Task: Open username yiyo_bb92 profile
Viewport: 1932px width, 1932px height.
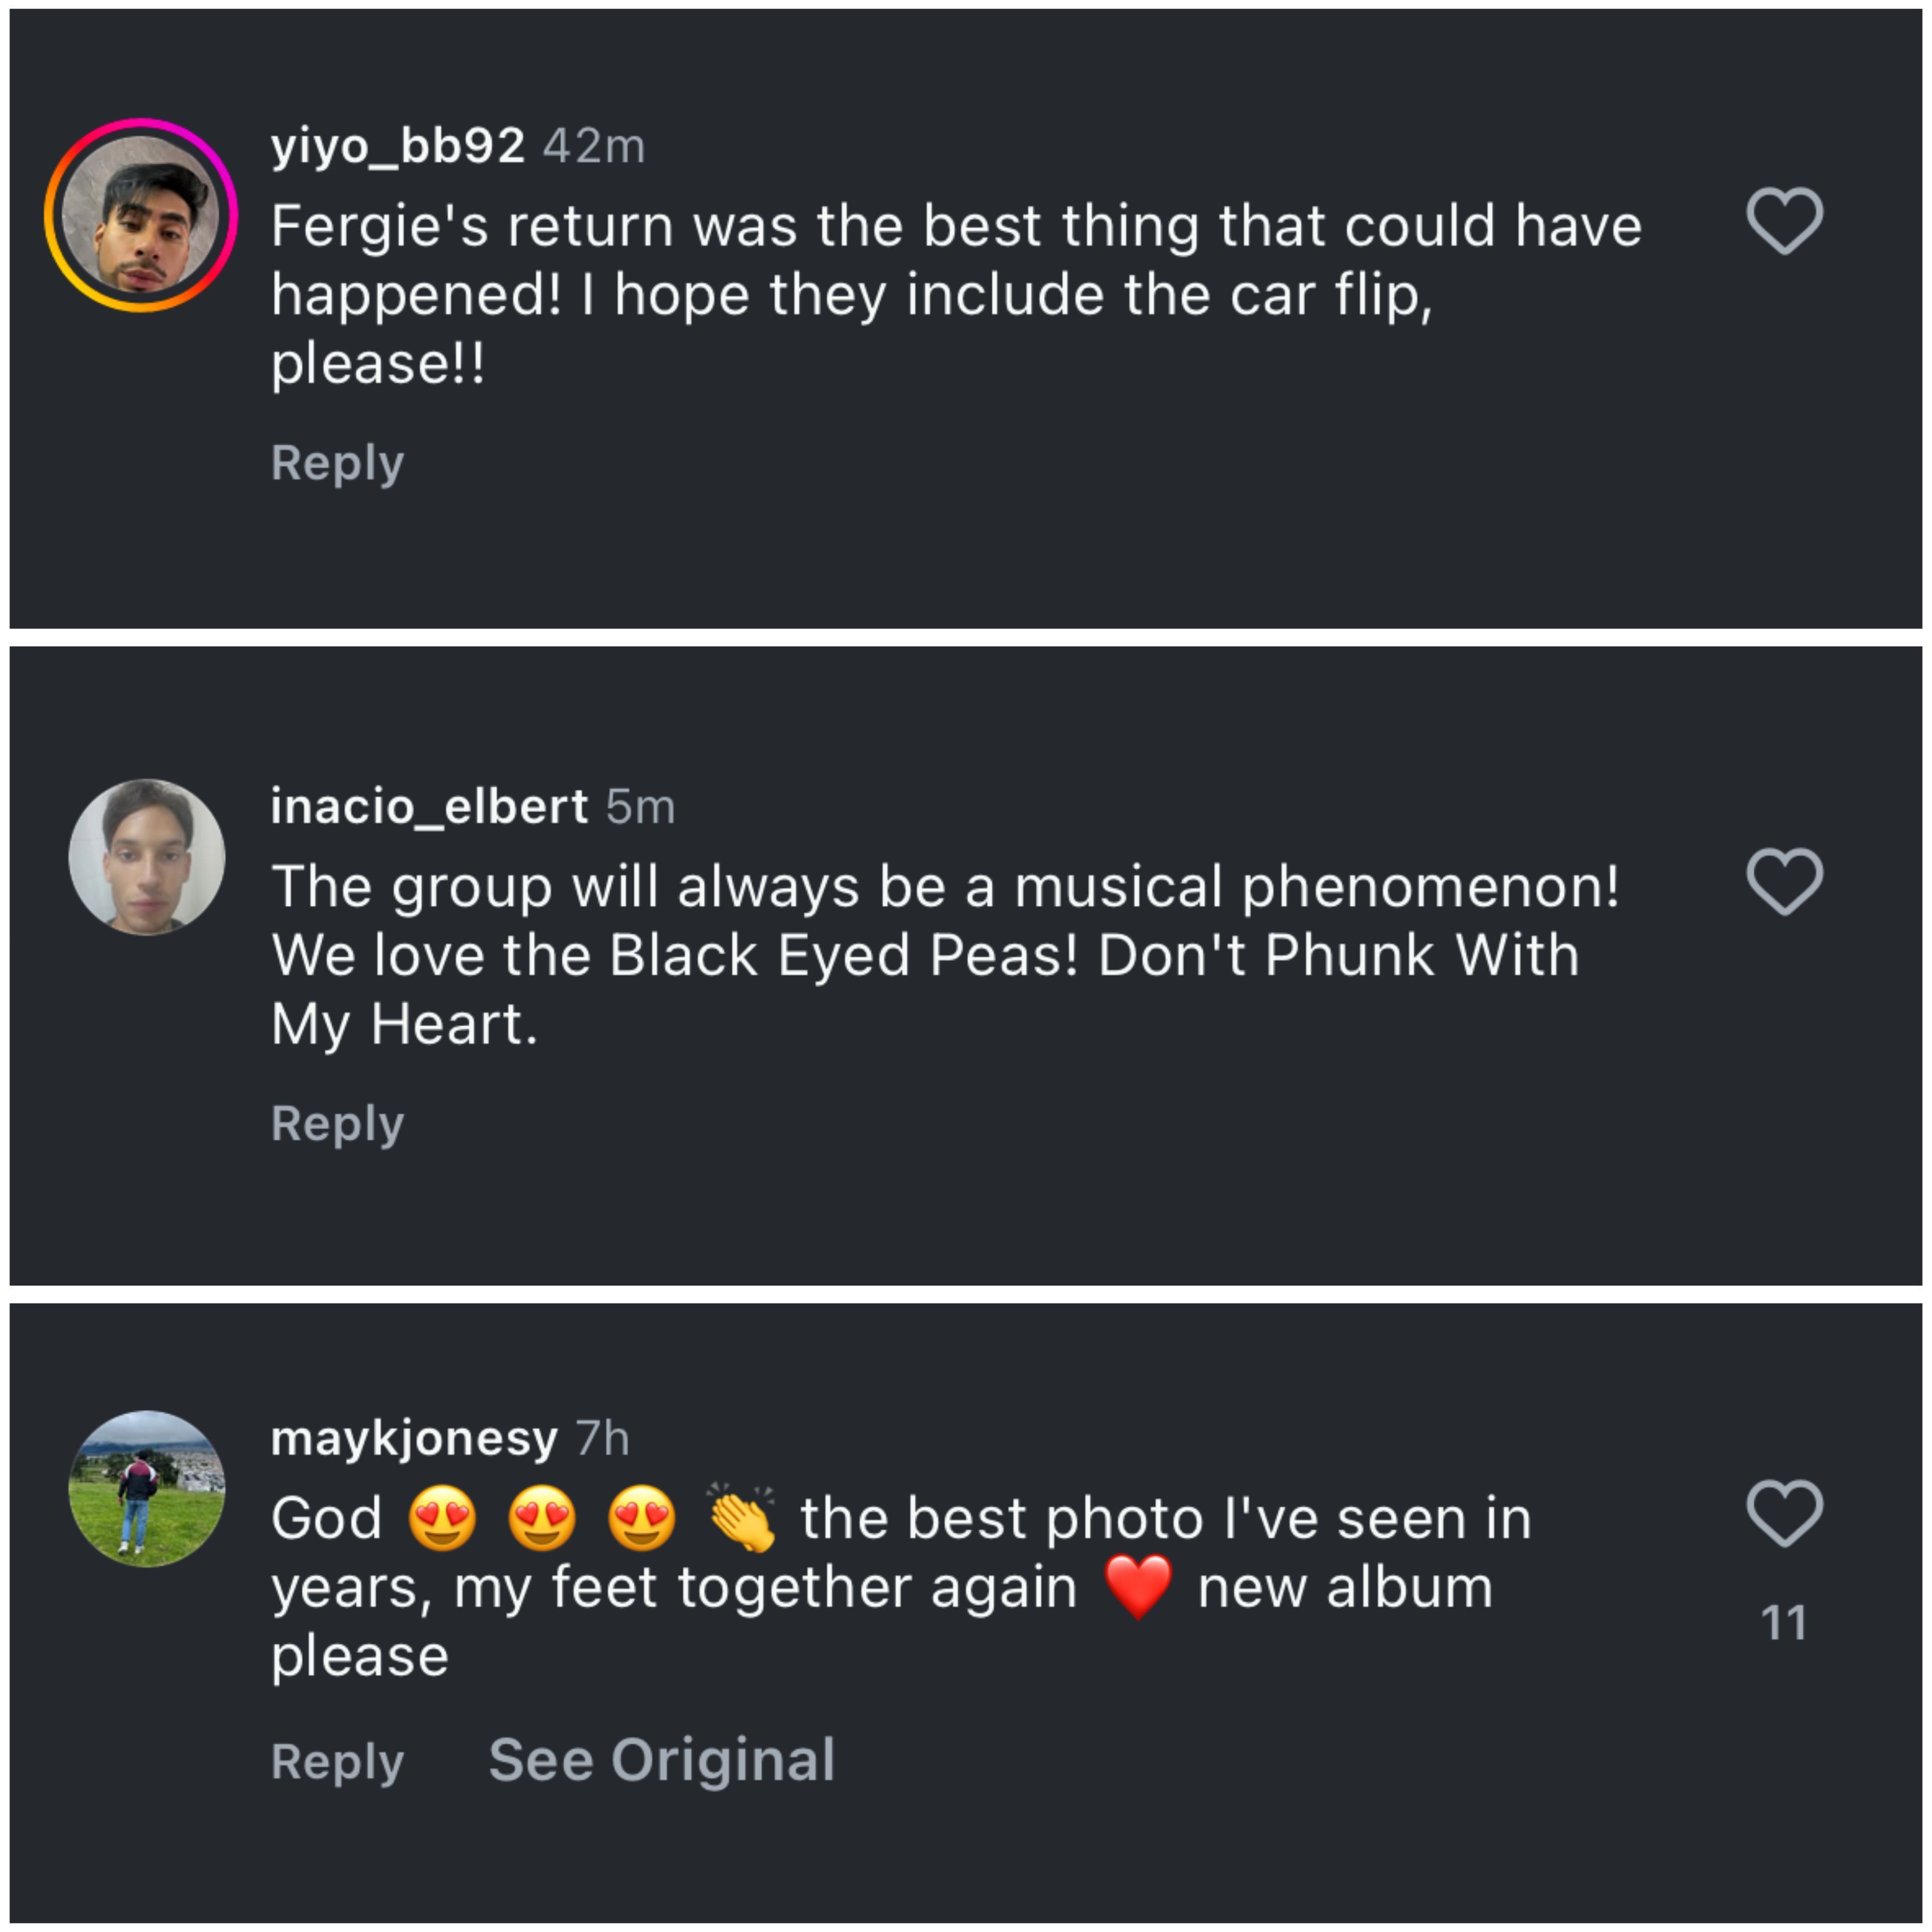Action: [397, 146]
